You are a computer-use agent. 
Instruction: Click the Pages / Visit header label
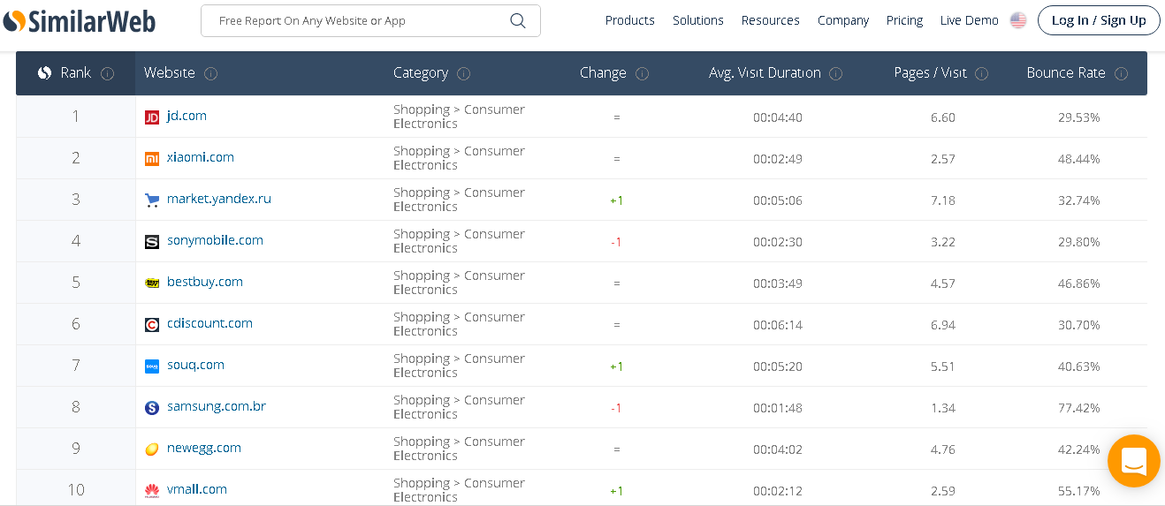(930, 73)
